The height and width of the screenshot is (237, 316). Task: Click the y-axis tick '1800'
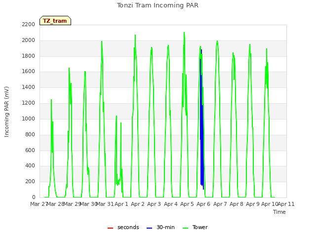click(x=29, y=56)
